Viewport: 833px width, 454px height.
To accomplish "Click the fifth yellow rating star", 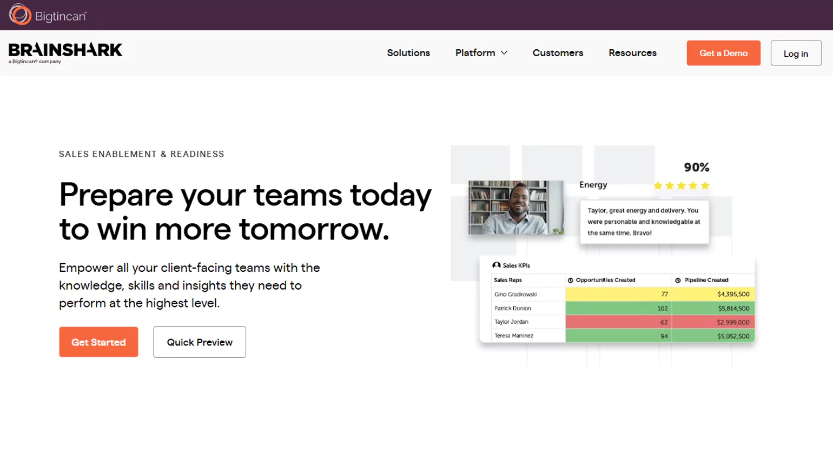I will (705, 186).
